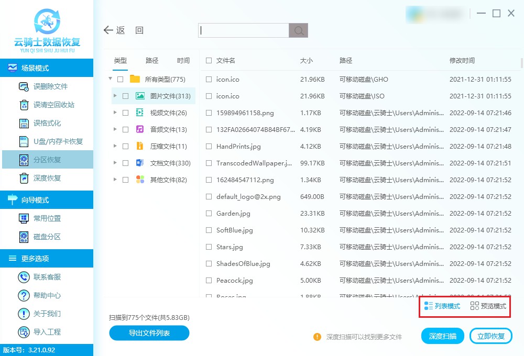Click the 返回 back label
Screen dimensions: 524x356
(x=130, y=30)
